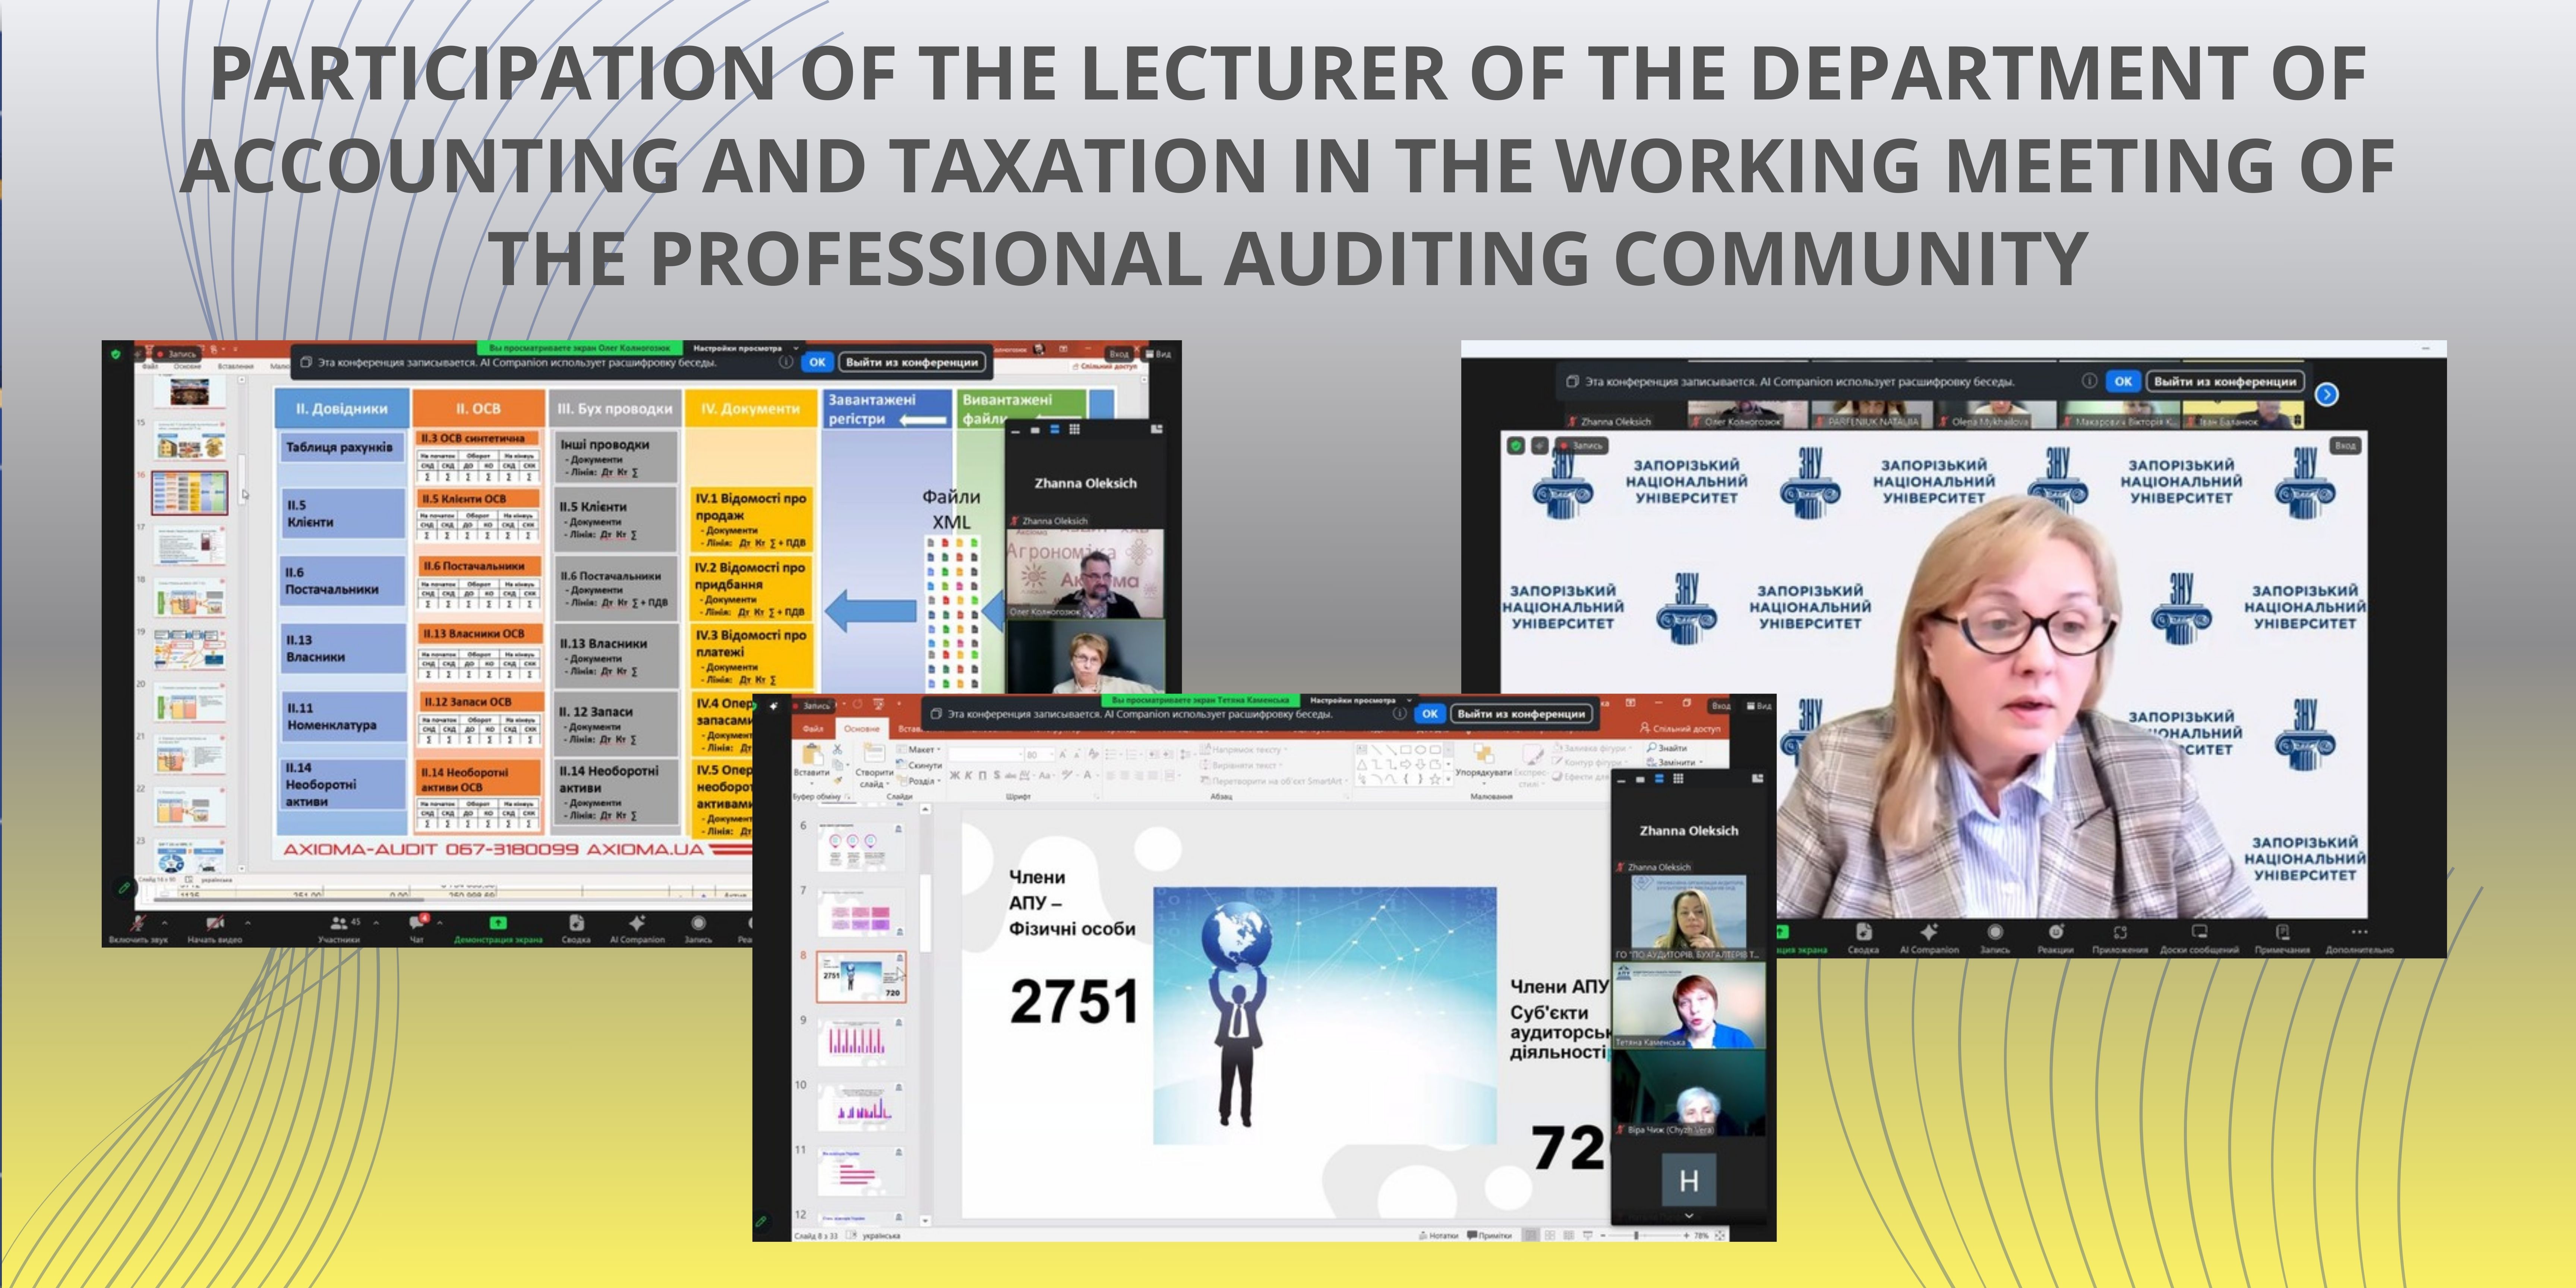Click the Participants (Участники) icon

tap(339, 923)
